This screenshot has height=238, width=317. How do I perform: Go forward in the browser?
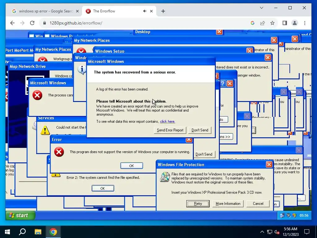(22, 23)
